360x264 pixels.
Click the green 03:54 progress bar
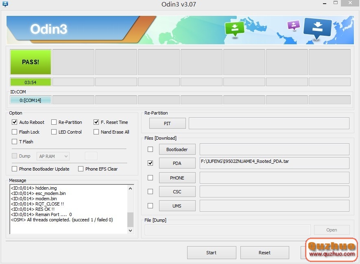point(31,82)
